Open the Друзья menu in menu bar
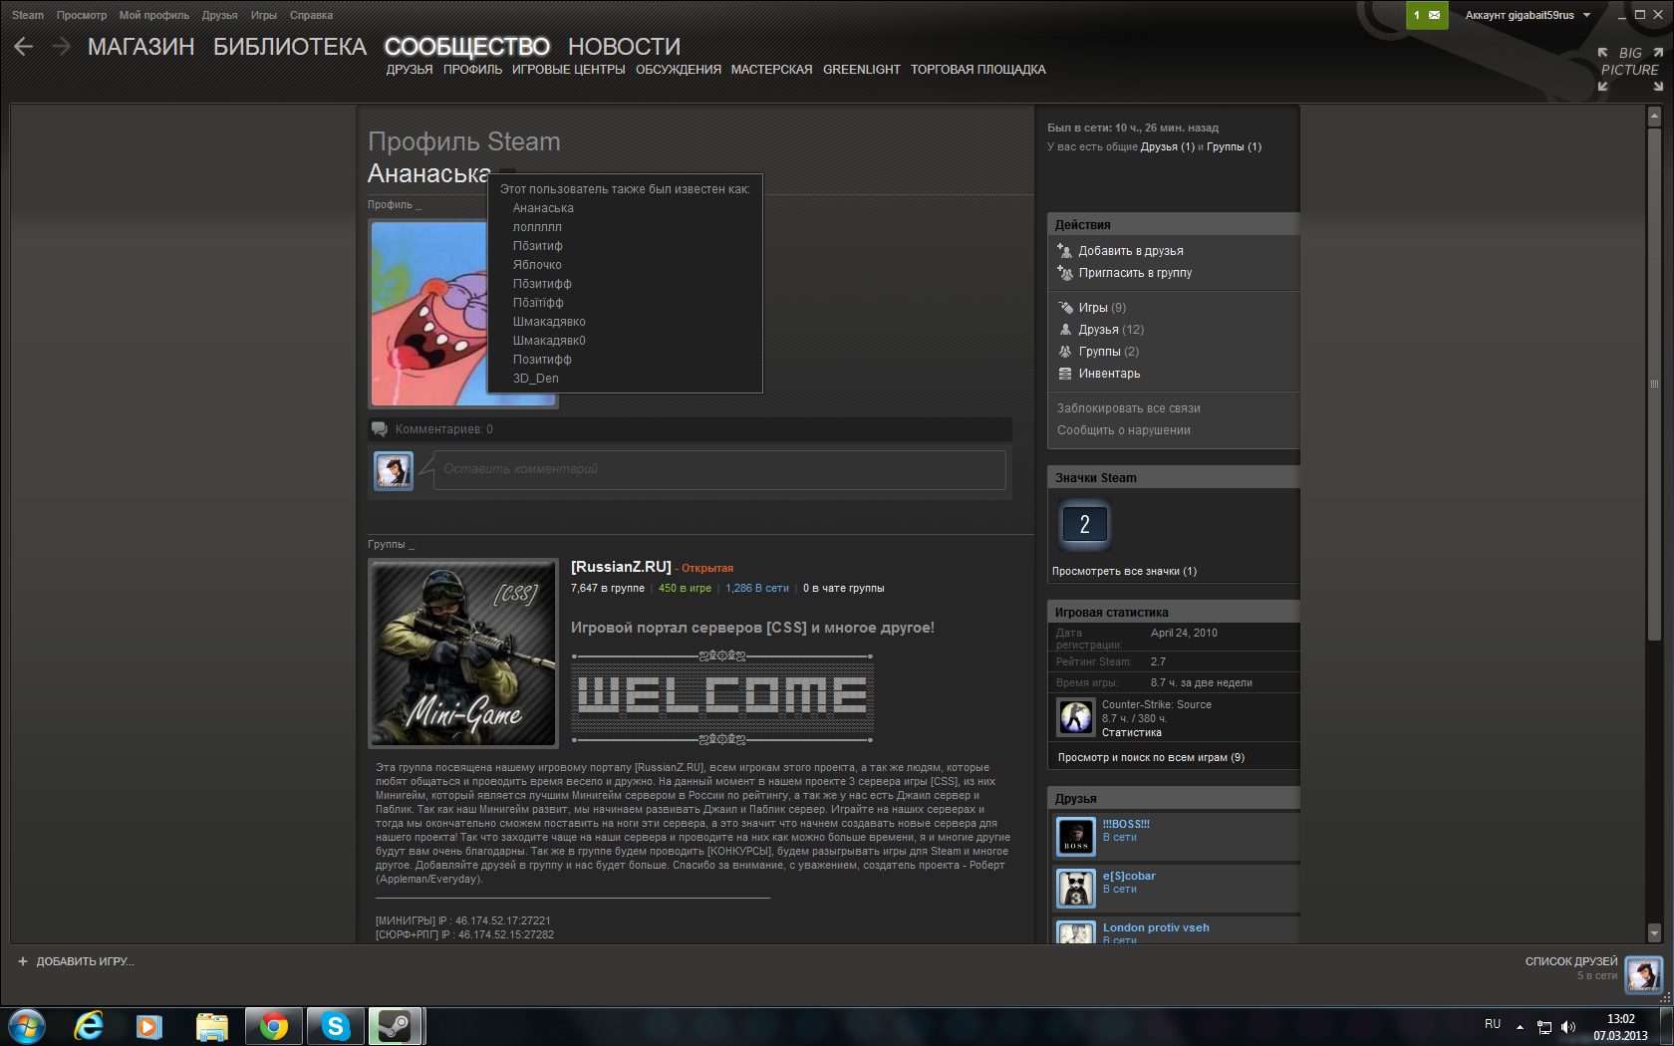This screenshot has width=1674, height=1046. pyautogui.click(x=220, y=15)
